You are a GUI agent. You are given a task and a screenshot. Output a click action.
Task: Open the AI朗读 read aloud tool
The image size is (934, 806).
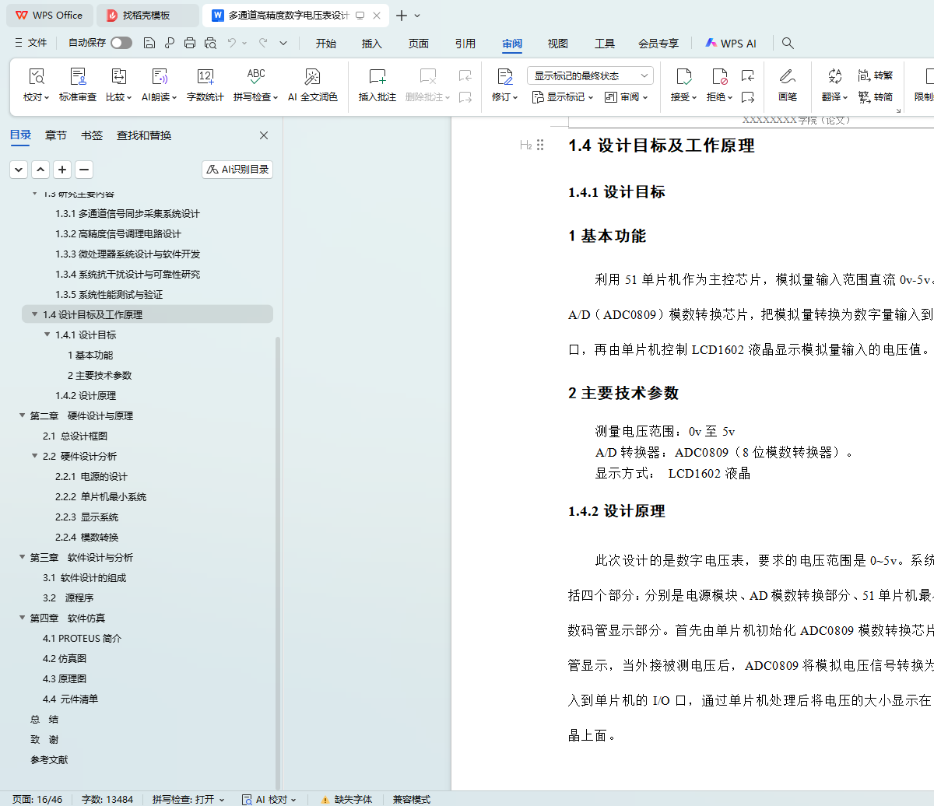click(160, 77)
